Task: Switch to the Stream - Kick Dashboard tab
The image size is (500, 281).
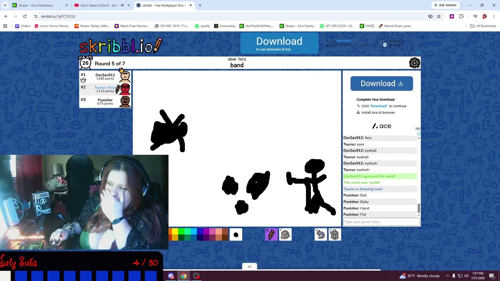Action: click(39, 5)
